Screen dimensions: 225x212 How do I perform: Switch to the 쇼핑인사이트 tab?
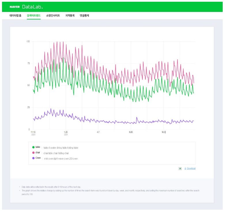pos(53,16)
